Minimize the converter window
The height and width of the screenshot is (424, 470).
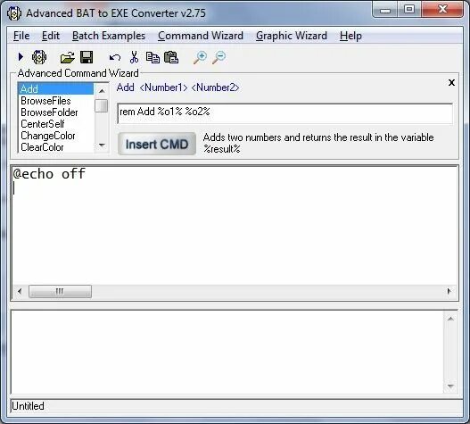tap(385, 10)
